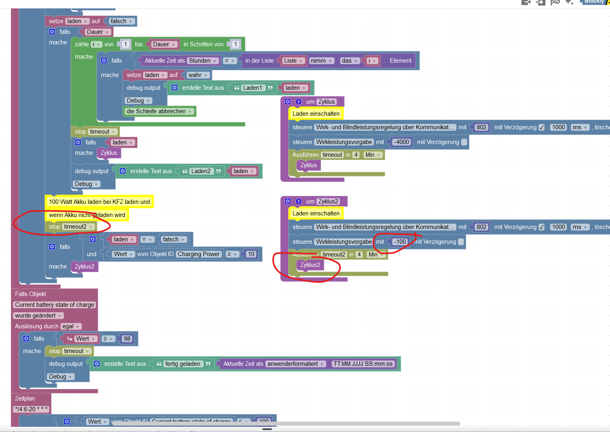Open 'Stunden' time format dropdown
Screen dimensions: 610x432
pos(203,61)
